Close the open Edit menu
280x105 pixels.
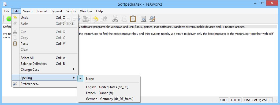click(16, 11)
